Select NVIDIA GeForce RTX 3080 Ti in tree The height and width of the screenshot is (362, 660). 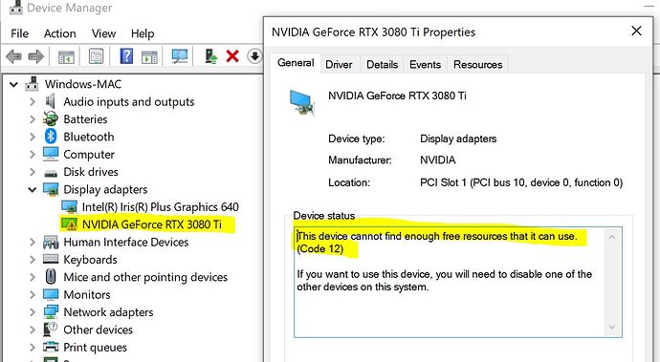click(x=151, y=224)
